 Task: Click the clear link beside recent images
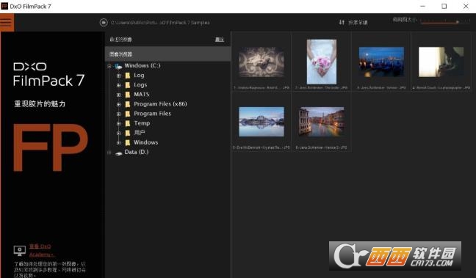point(220,40)
